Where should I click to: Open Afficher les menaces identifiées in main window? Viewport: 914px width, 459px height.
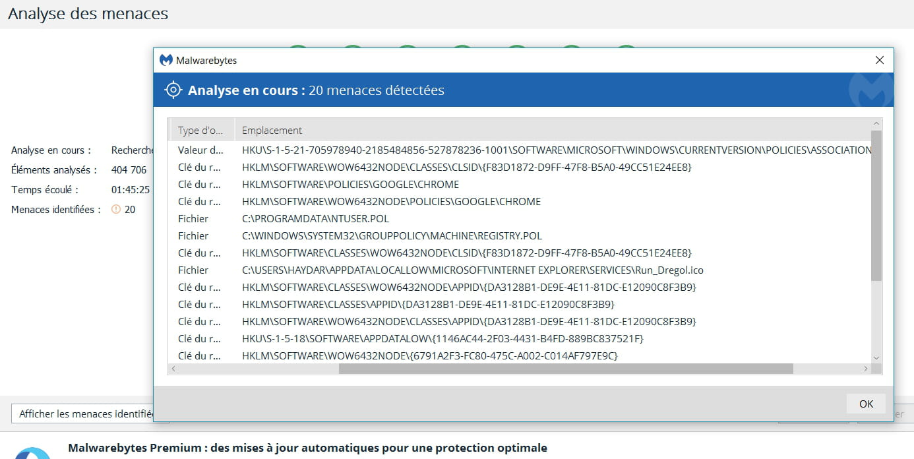(x=82, y=414)
